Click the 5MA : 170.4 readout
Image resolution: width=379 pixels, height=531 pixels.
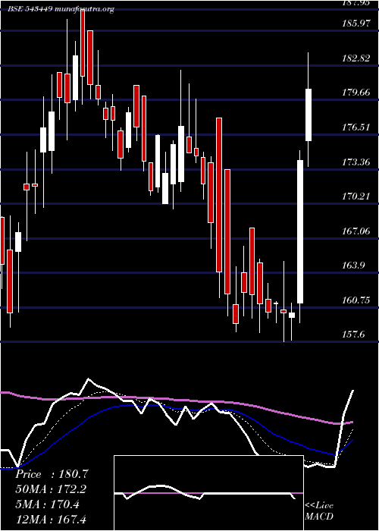coord(47,504)
